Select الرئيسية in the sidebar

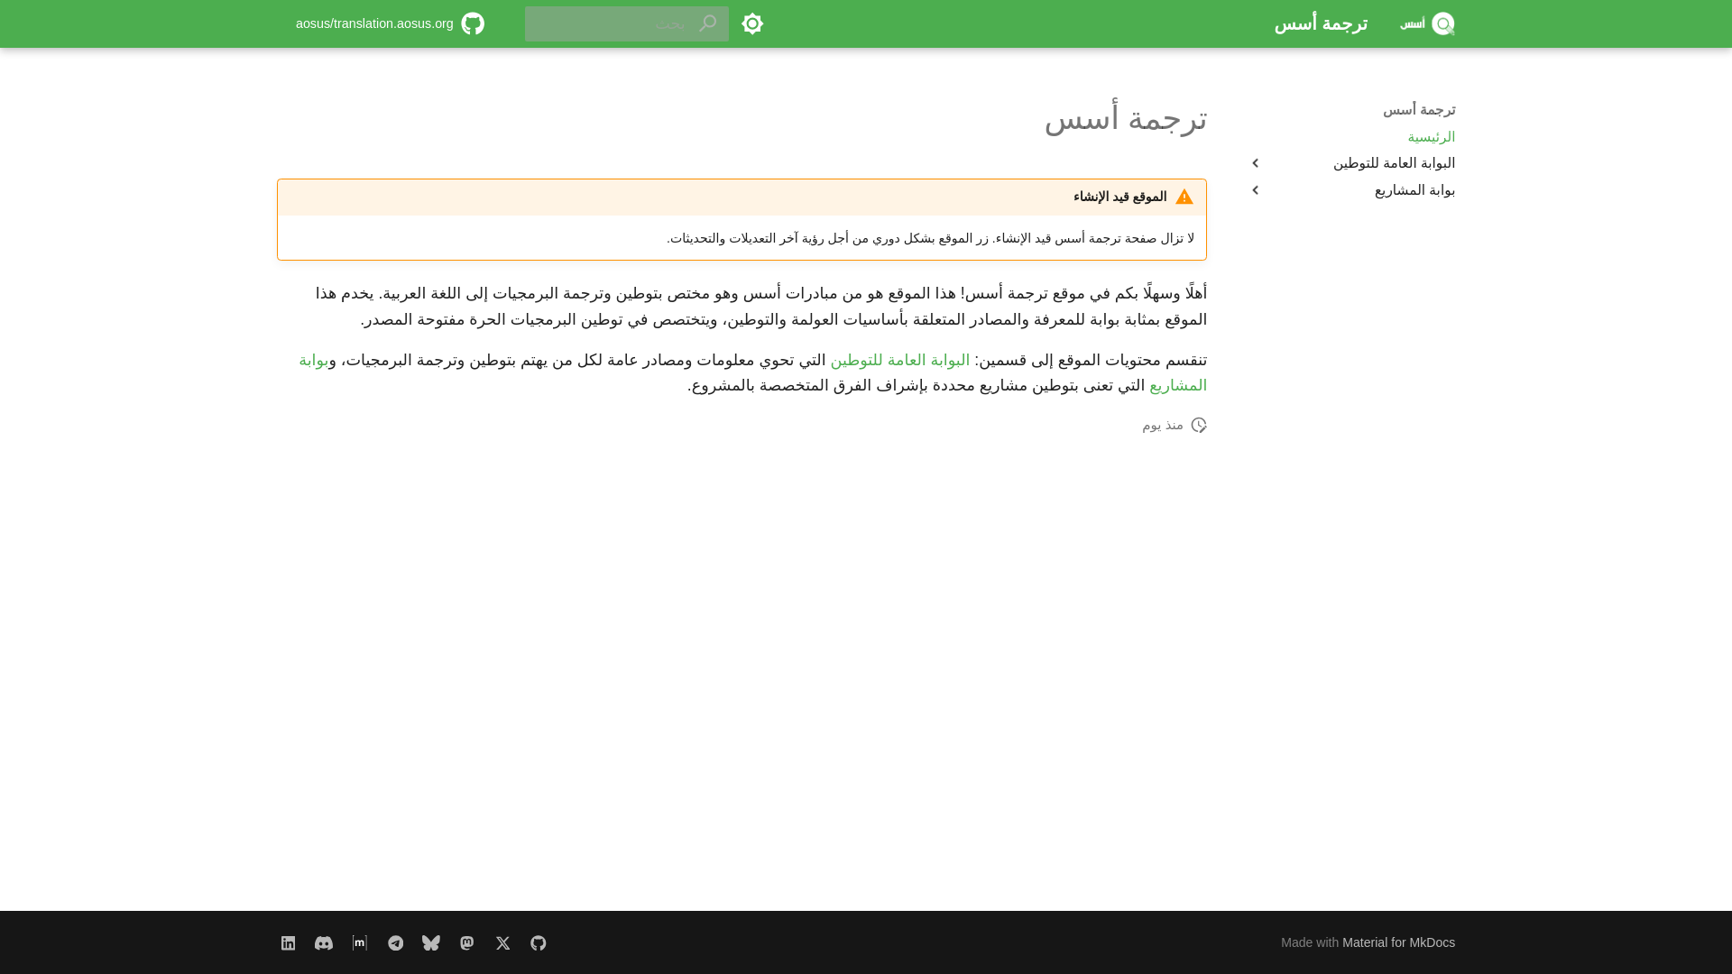pos(1431,137)
